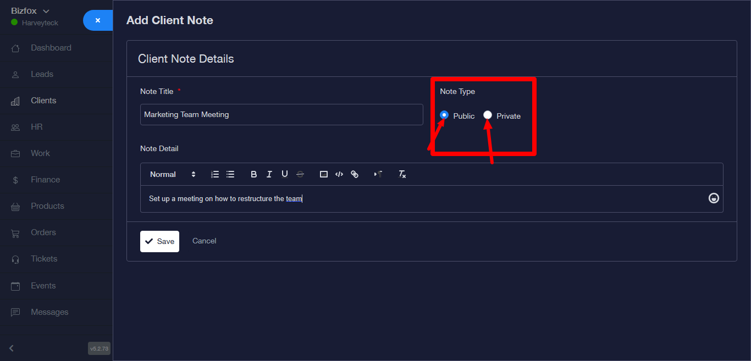751x361 pixels.
Task: Collapse the sidebar with the left chevron
Action: pyautogui.click(x=12, y=348)
